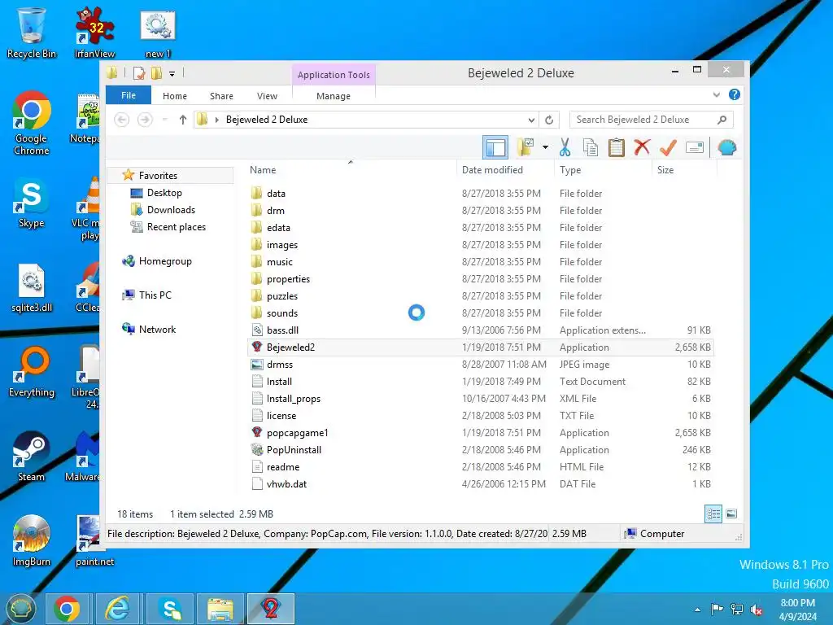Click the orange checkmark Properties icon
The image size is (833, 625).
(668, 147)
